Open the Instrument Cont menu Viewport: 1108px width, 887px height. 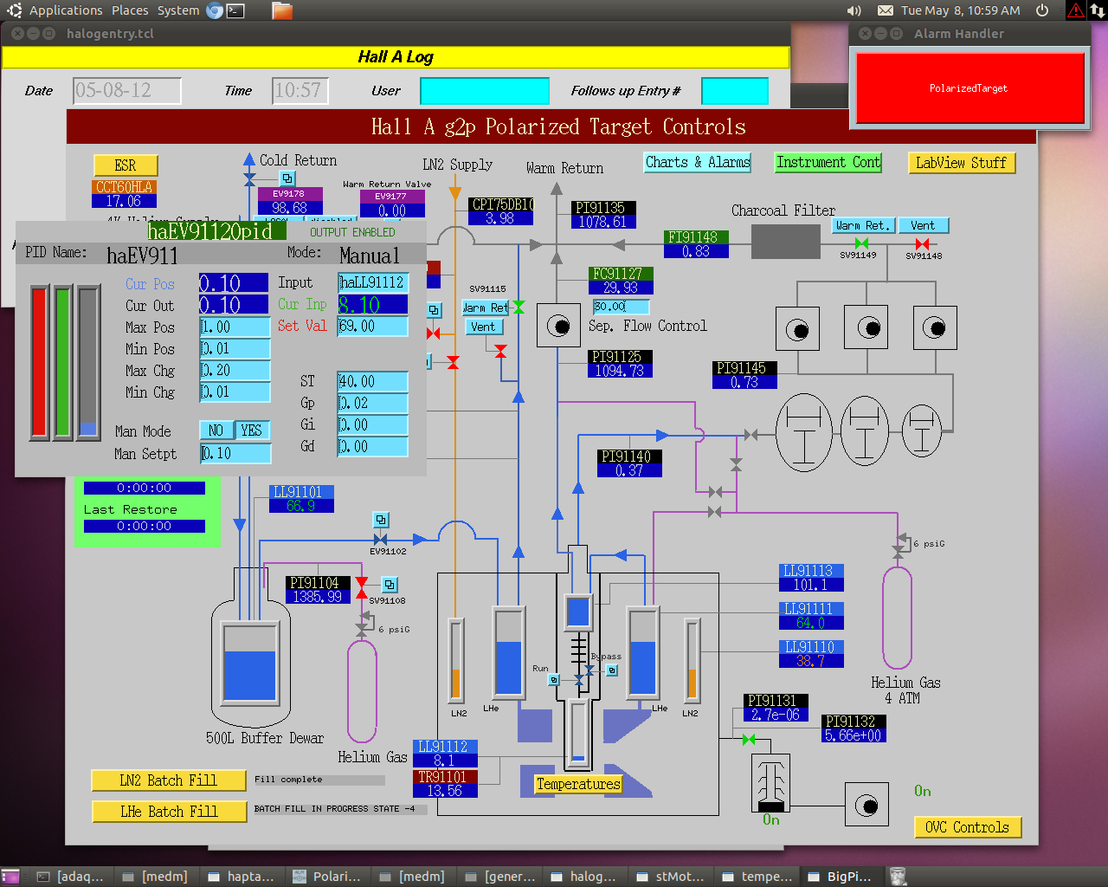(828, 162)
